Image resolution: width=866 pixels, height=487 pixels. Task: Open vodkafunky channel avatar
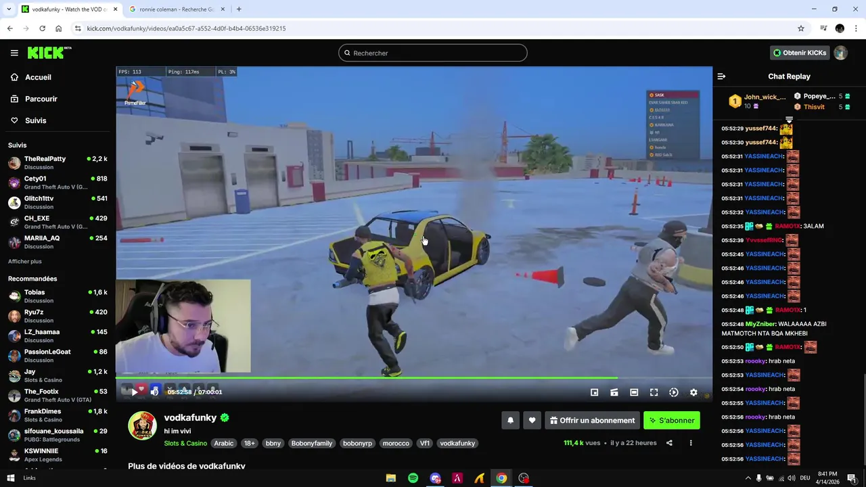coord(142,426)
